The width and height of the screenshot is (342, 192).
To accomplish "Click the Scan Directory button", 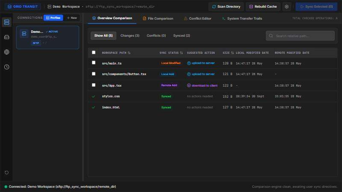I will [x=226, y=7].
